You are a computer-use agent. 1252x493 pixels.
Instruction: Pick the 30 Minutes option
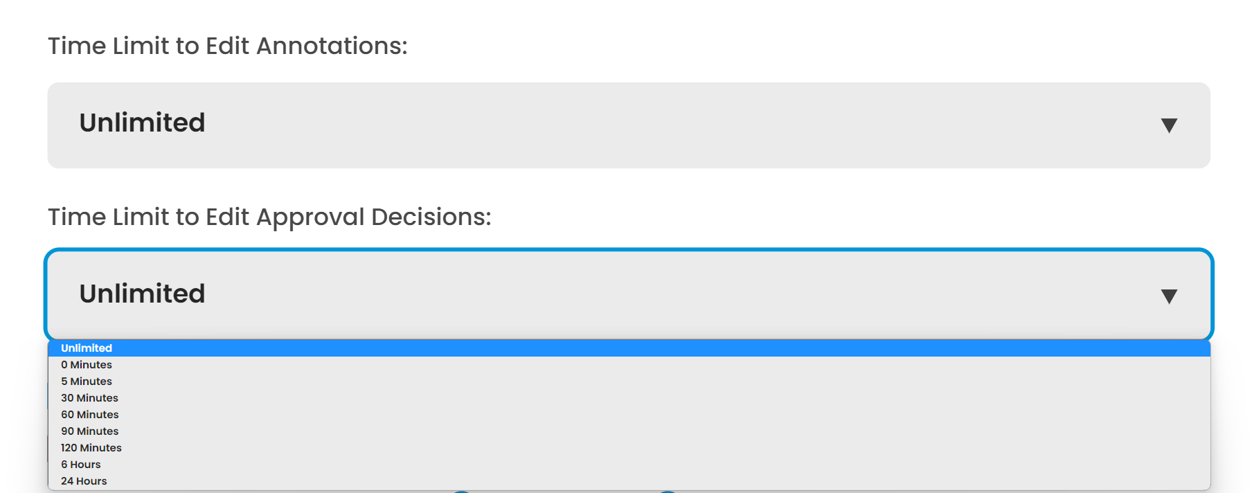[89, 398]
